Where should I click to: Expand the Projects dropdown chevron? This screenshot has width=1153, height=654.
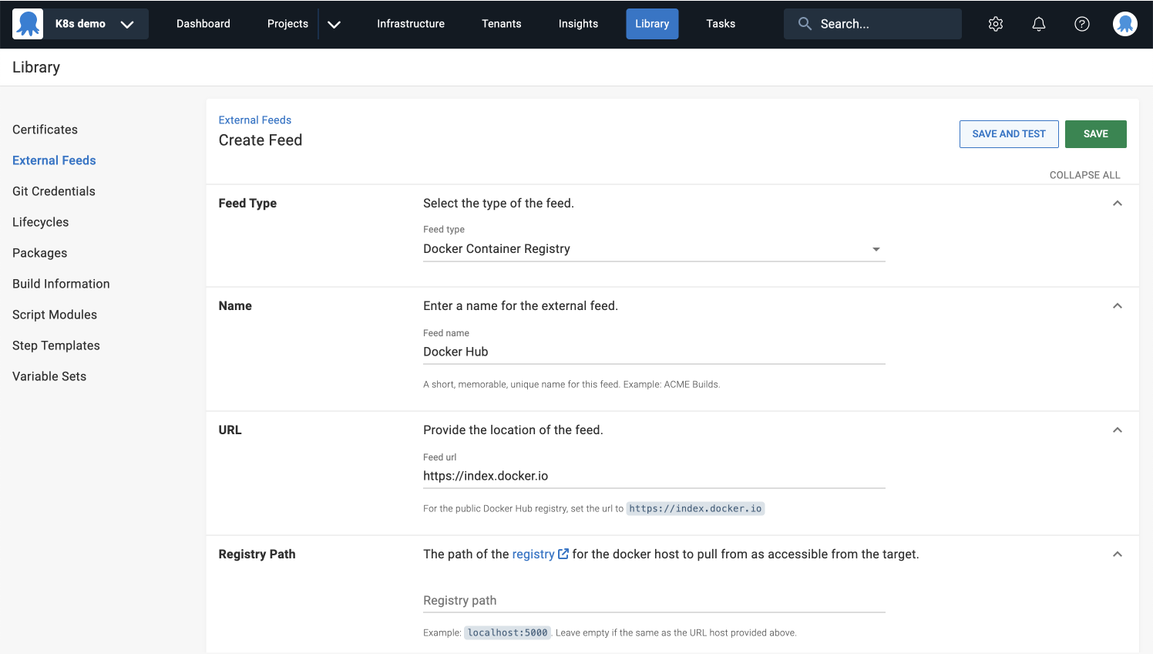click(x=334, y=24)
